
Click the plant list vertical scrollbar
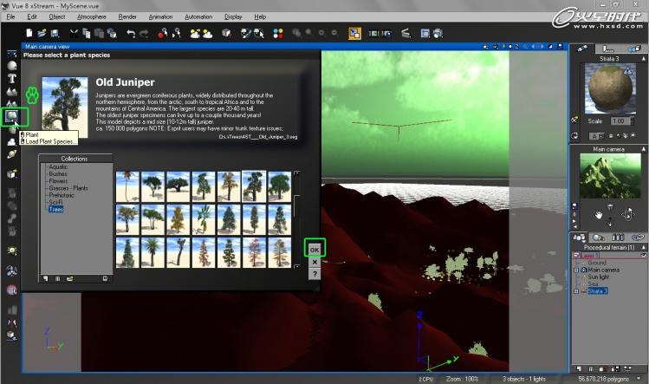(x=296, y=219)
